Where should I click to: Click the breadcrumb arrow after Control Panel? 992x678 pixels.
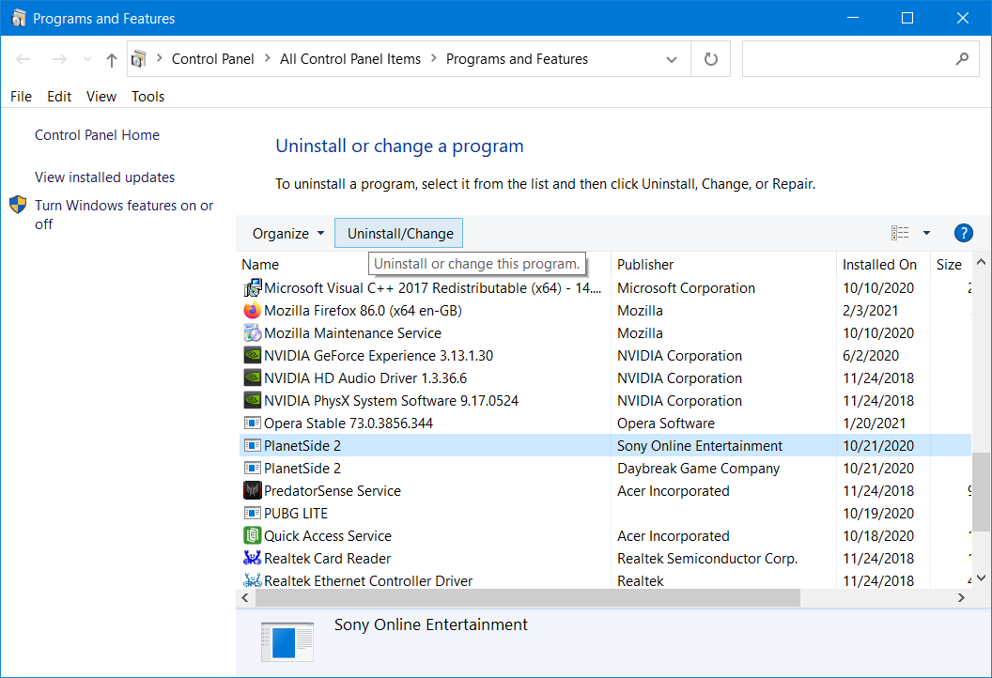point(267,59)
